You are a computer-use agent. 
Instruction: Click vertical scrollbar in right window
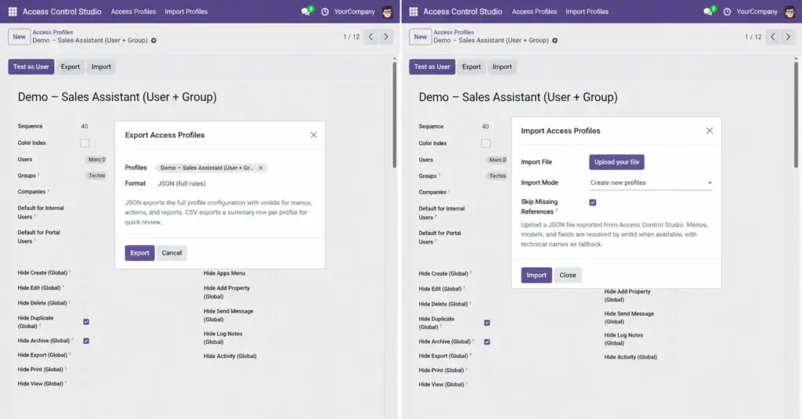(796, 114)
